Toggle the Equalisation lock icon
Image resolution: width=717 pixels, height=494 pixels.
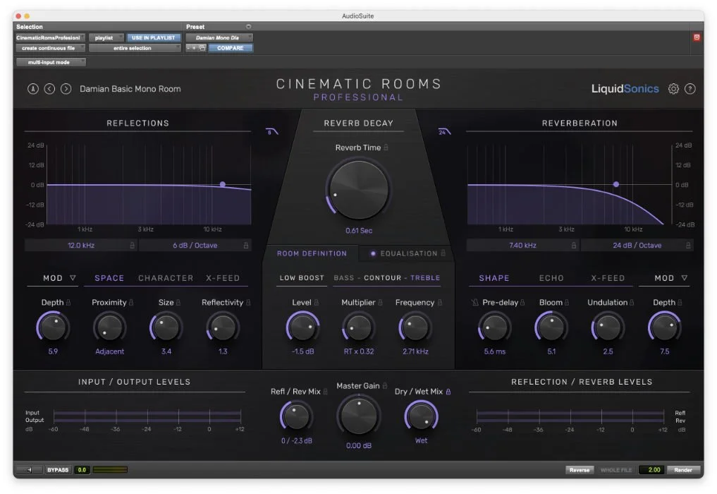(x=443, y=253)
